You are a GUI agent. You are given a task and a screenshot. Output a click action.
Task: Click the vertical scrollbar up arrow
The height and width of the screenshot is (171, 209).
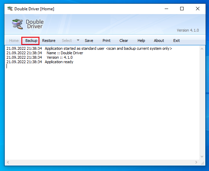[202, 49]
